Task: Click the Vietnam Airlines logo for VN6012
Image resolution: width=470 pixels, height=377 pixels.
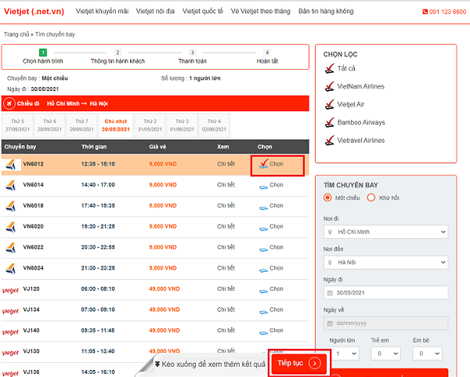Action: [11, 165]
